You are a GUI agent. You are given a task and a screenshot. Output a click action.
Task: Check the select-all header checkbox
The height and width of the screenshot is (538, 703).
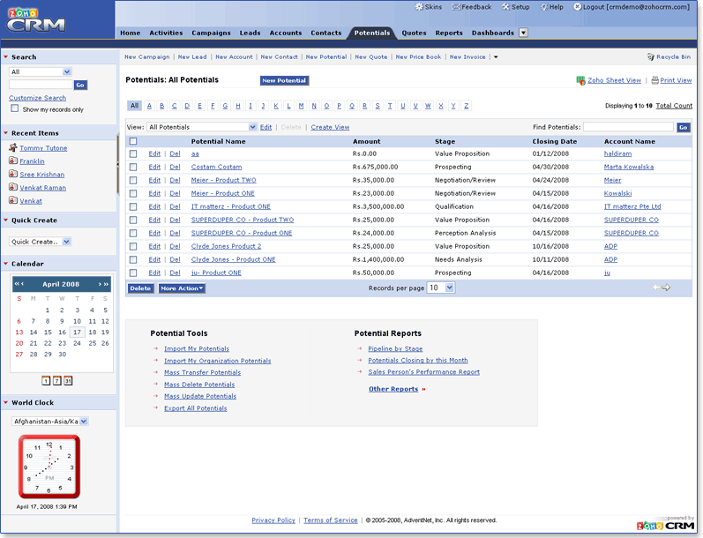pyautogui.click(x=133, y=141)
